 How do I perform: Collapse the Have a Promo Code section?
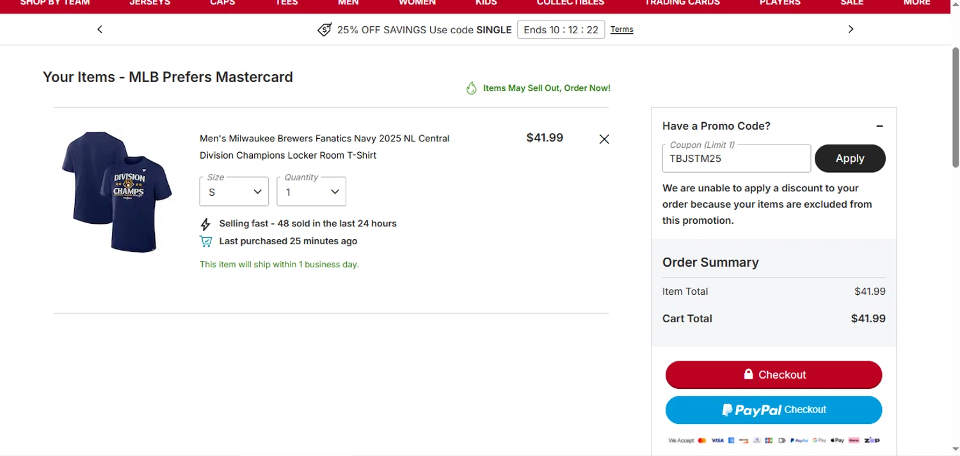pyautogui.click(x=879, y=126)
